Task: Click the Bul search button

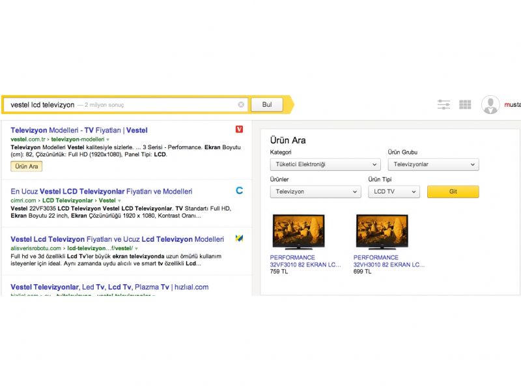Action: pyautogui.click(x=267, y=105)
